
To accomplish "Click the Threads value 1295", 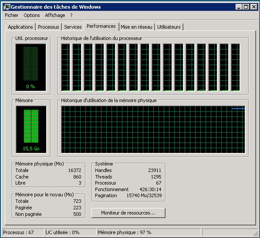I will pyautogui.click(x=156, y=177).
